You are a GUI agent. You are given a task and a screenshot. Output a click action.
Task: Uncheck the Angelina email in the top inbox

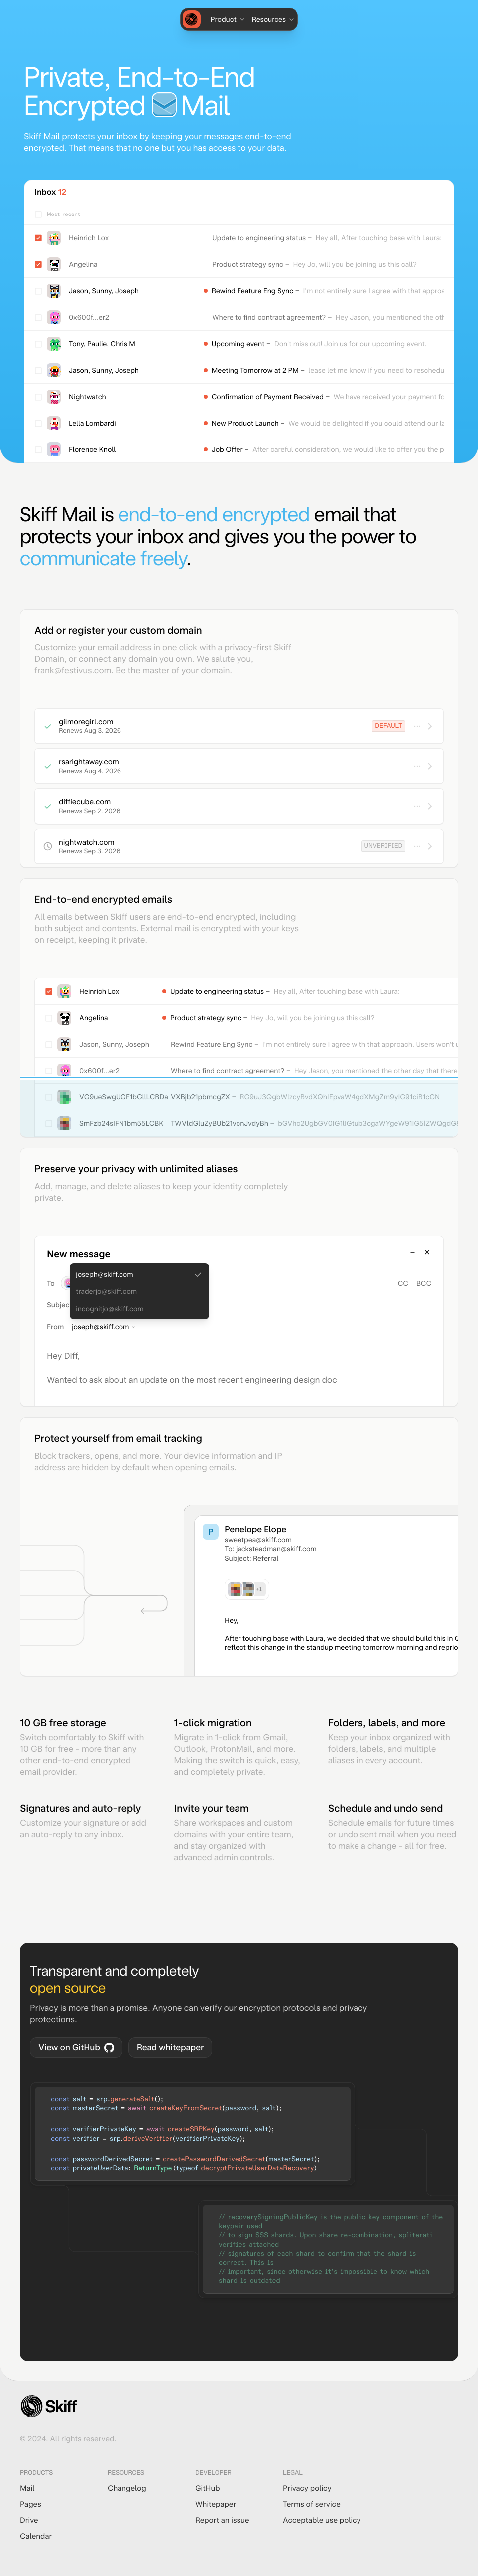point(38,265)
